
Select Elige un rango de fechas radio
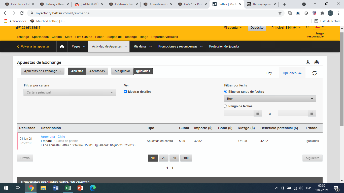click(225, 92)
